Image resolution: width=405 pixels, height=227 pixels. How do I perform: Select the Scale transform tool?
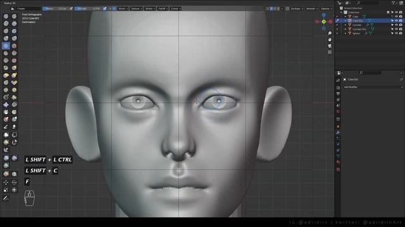click(x=6, y=190)
